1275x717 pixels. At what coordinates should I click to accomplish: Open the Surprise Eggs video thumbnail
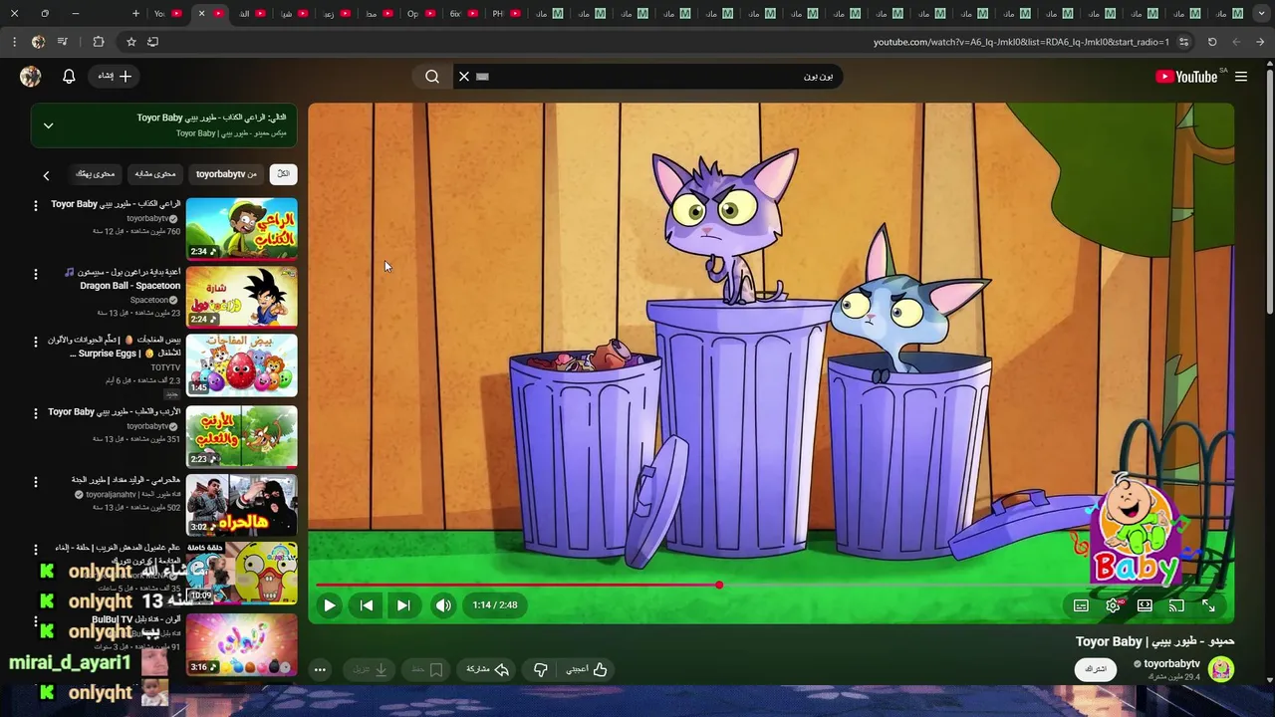[242, 365]
